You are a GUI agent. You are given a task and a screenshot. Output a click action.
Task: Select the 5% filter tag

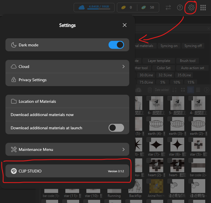point(163,82)
